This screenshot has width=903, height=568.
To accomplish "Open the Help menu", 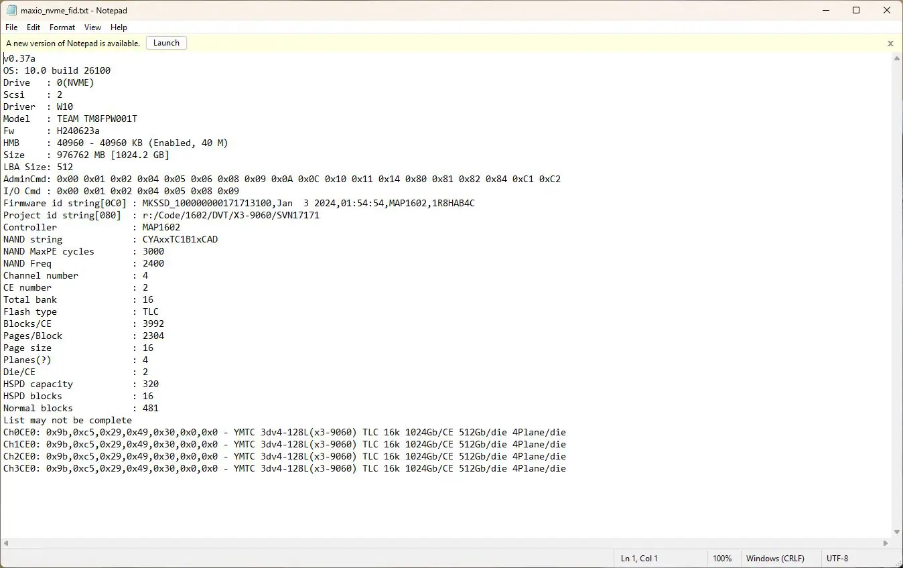I will 119,27.
